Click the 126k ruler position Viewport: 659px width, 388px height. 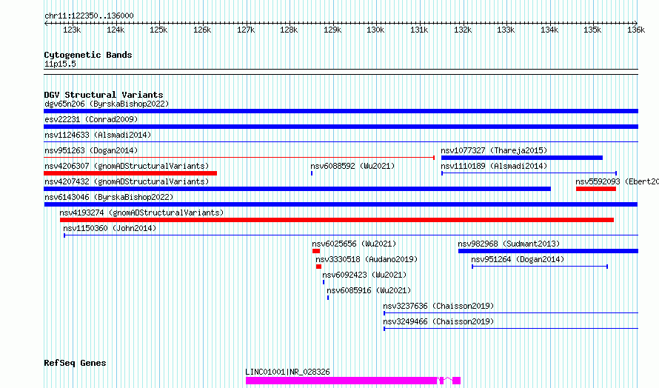pos(202,30)
